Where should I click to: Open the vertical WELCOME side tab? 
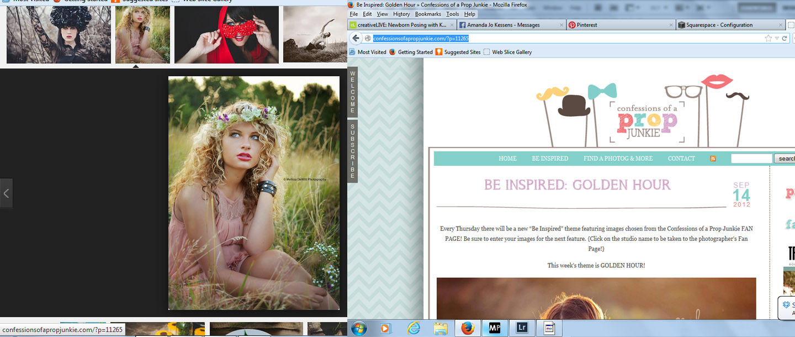(x=353, y=92)
